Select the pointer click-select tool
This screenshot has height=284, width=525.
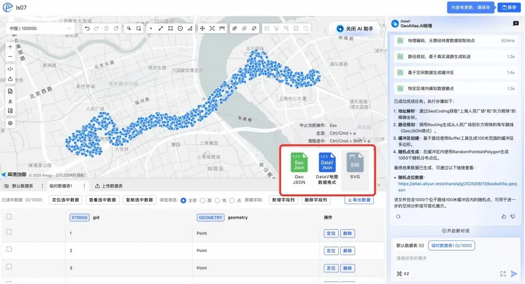point(129,29)
